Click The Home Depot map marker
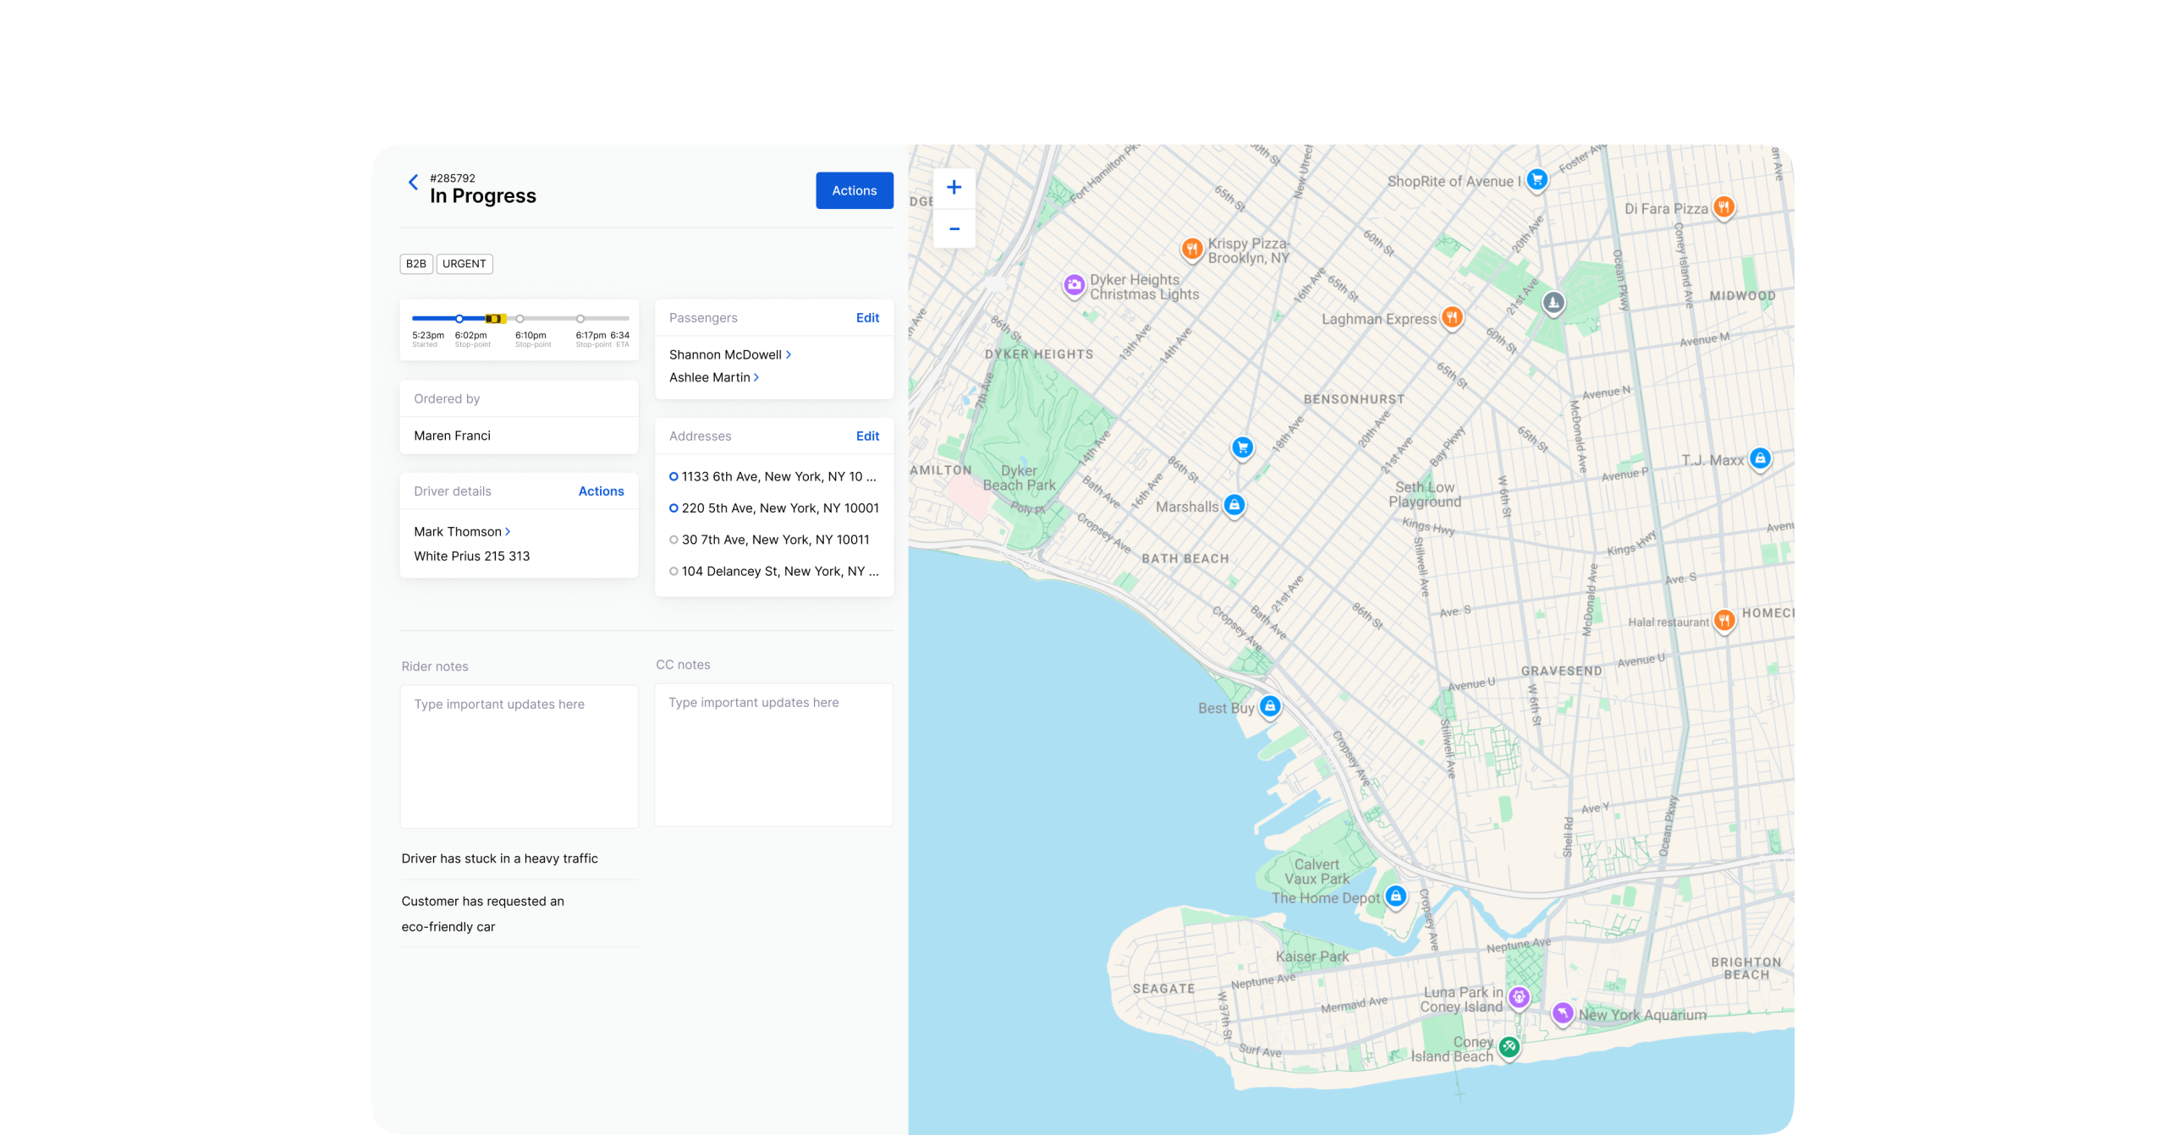Viewport: 2166px width, 1135px height. click(1395, 896)
